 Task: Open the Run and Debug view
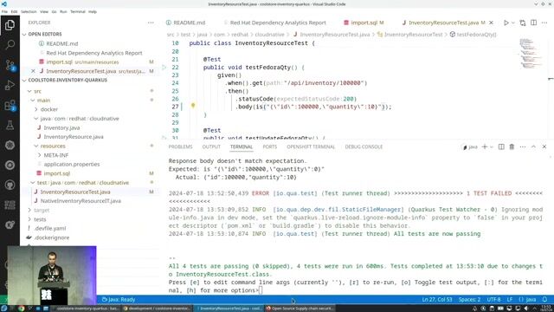click(x=10, y=85)
